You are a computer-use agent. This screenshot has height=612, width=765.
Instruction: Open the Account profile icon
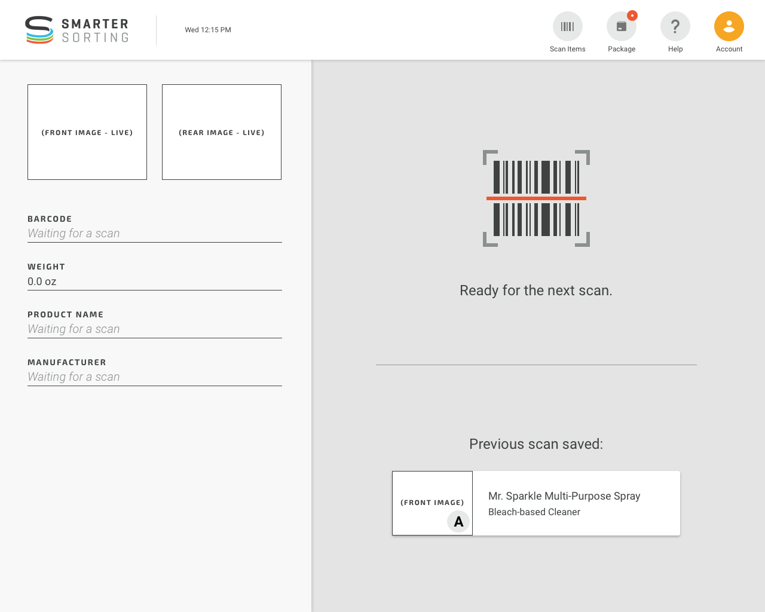729,26
